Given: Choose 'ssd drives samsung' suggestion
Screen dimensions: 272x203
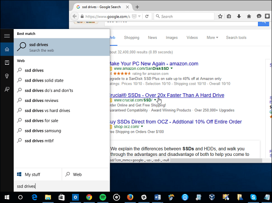Looking at the screenshot, I should 62,130.
